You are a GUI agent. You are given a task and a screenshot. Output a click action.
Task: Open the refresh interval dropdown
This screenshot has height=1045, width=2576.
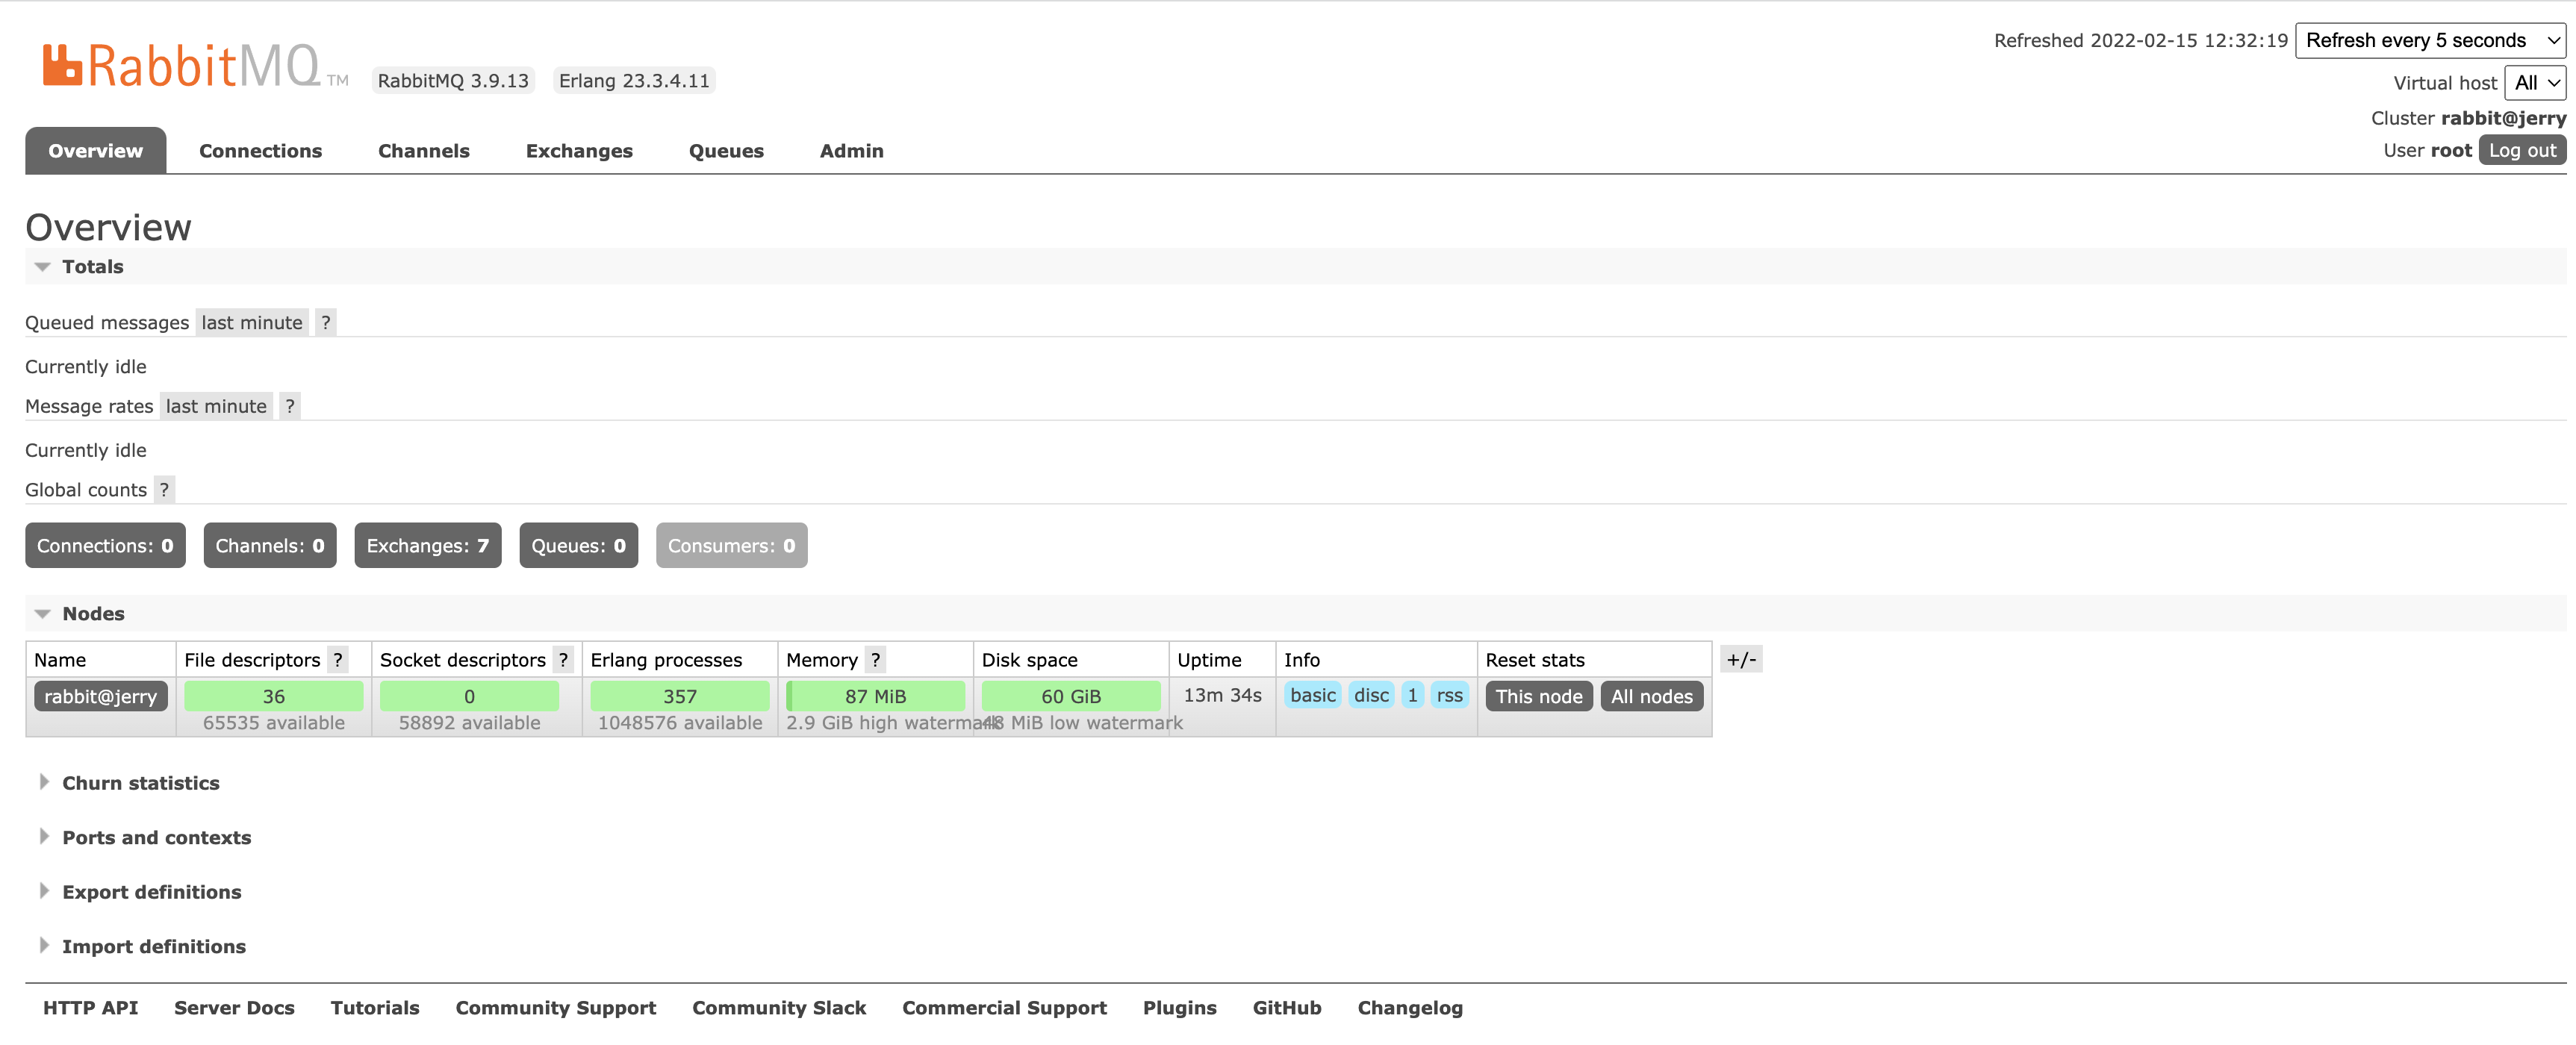(2428, 41)
